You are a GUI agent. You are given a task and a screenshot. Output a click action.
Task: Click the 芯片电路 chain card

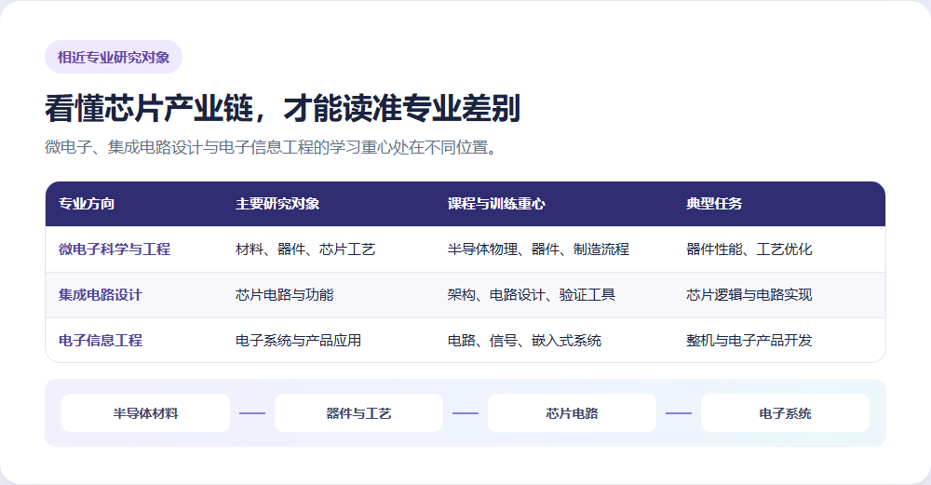point(572,413)
